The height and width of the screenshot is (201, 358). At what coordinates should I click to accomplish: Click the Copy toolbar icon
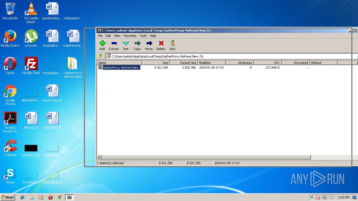coord(137,45)
